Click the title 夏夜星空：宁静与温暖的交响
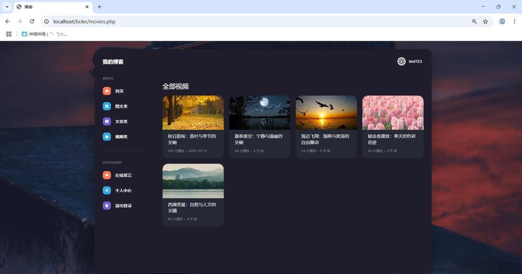522x274 pixels. coord(259,139)
